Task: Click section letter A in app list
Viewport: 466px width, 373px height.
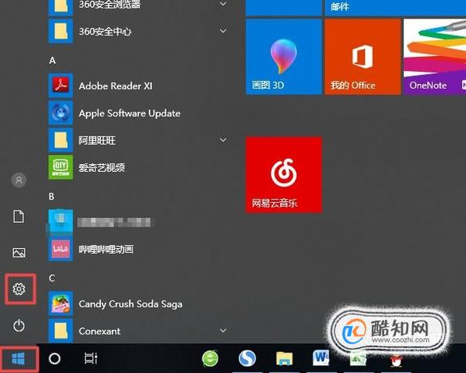Action: (52, 61)
